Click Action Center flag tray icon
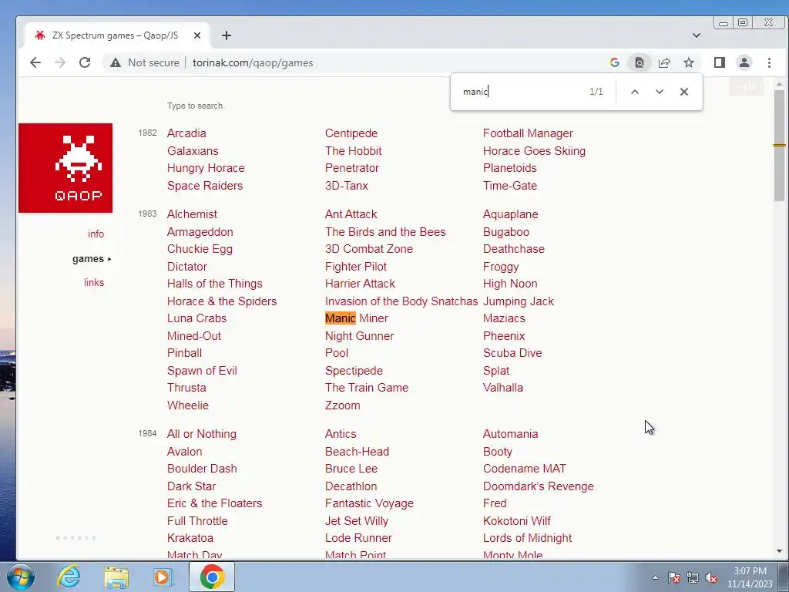Image resolution: width=789 pixels, height=592 pixels. 673,577
